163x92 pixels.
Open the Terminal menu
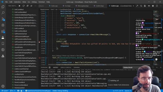tap(42, 2)
